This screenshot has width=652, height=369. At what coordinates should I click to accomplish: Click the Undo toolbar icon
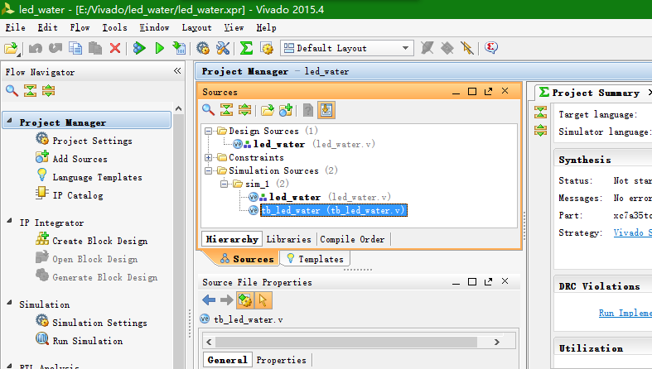coord(36,48)
